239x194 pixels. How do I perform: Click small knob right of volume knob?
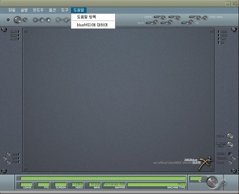click(224, 183)
